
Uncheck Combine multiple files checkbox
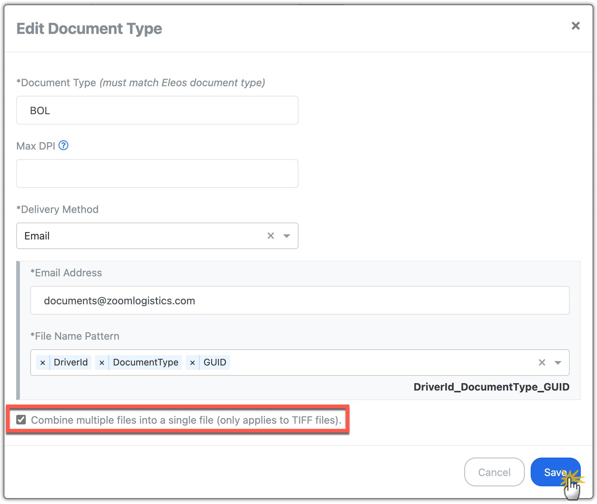click(x=21, y=420)
